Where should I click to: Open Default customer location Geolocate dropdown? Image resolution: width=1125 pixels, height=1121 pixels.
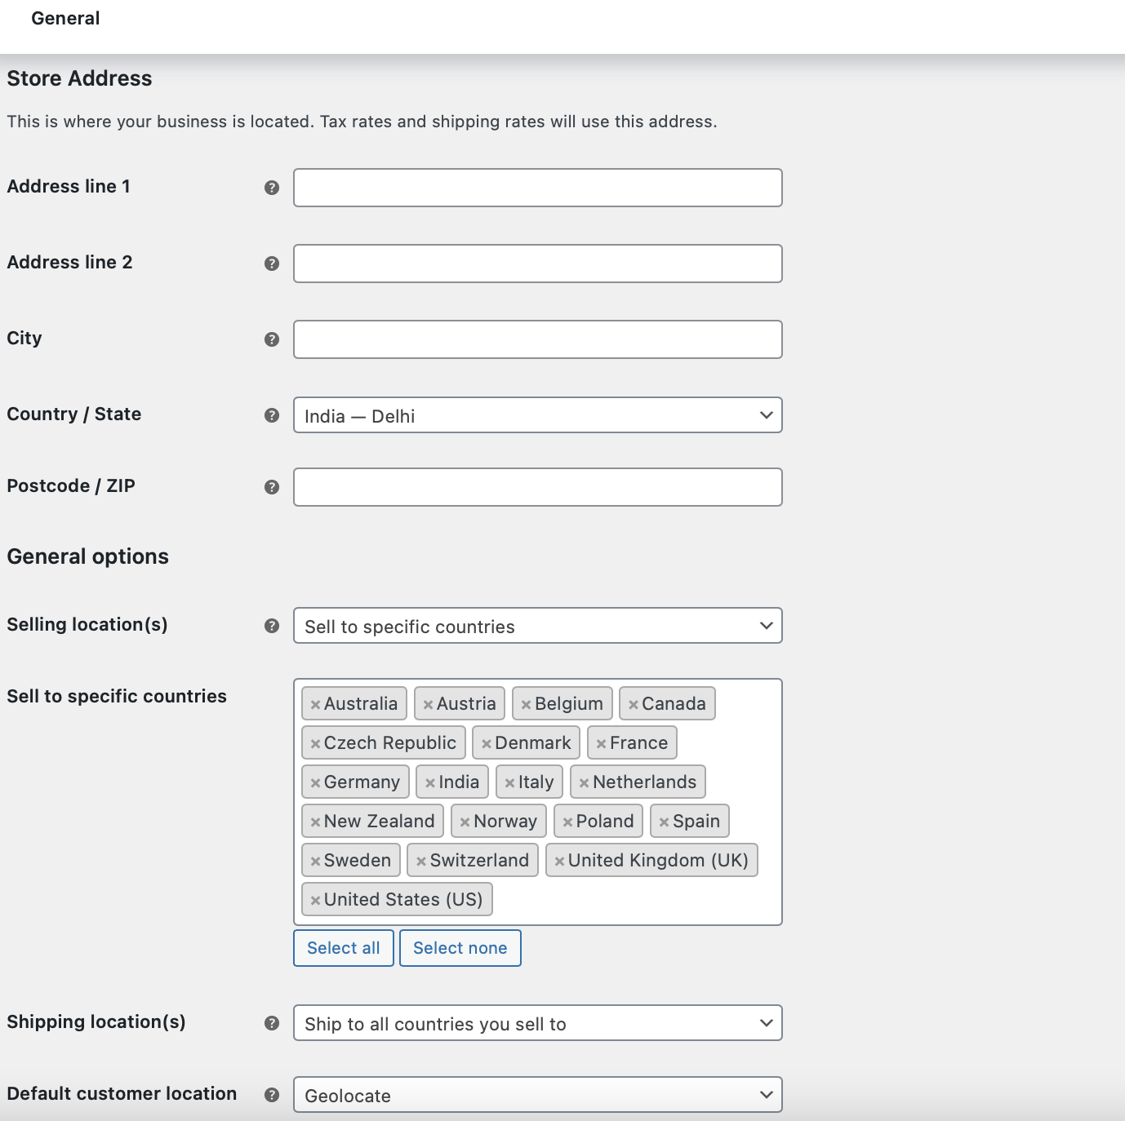tap(537, 1095)
